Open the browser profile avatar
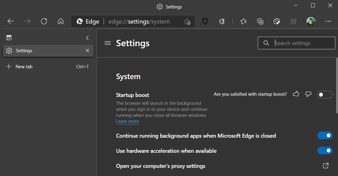Viewport: 338px width, 176px height. tap(311, 21)
